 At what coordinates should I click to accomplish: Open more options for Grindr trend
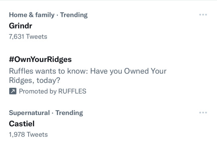click(203, 14)
